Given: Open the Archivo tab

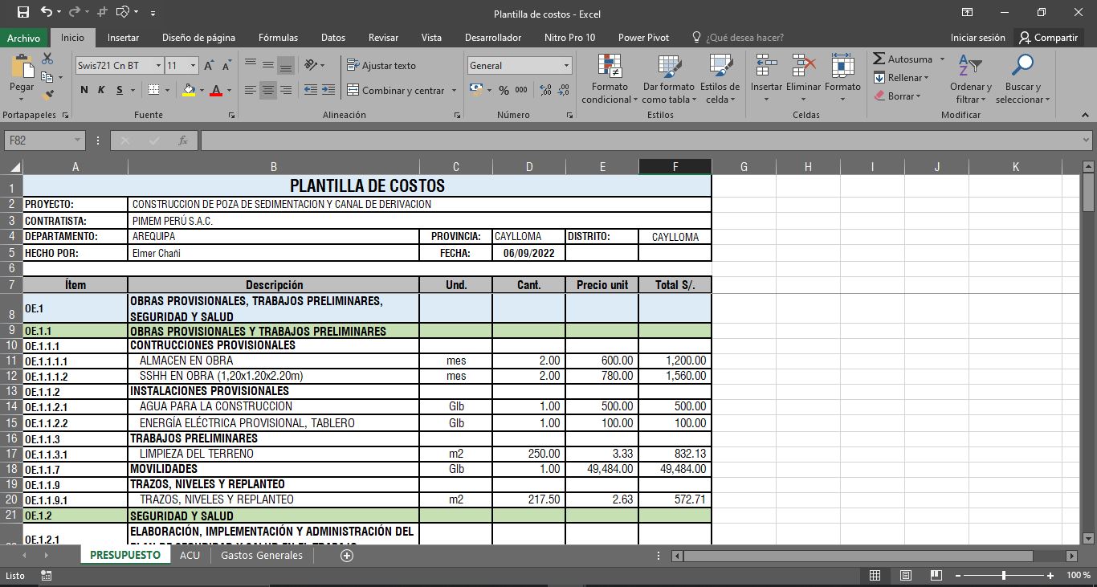Looking at the screenshot, I should [24, 38].
